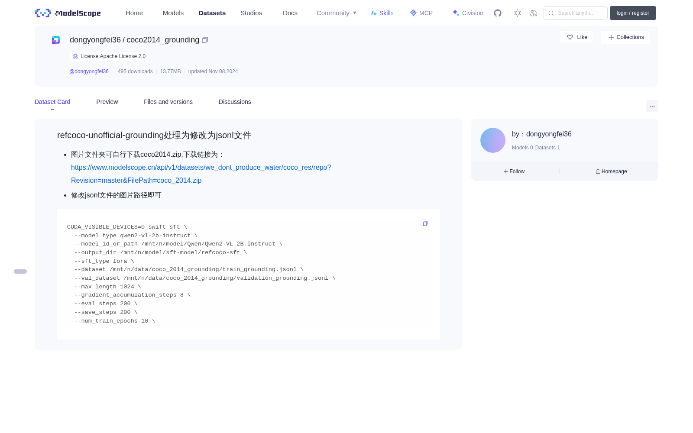Viewport: 693px width, 433px height.
Task: Click 'updated Nov 08,2024' text
Action: (x=213, y=71)
